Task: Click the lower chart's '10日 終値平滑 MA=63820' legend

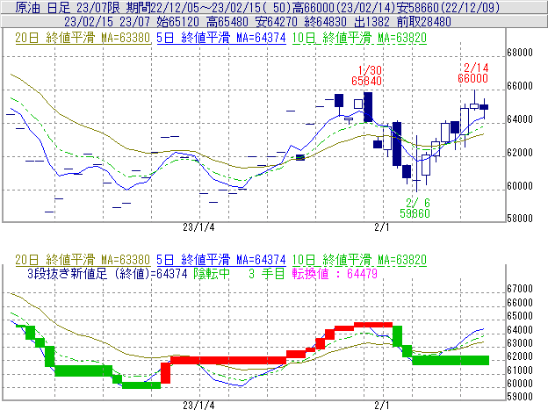Action: pyautogui.click(x=359, y=260)
